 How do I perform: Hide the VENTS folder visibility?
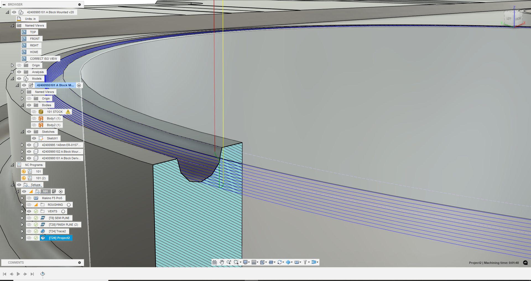[29, 211]
